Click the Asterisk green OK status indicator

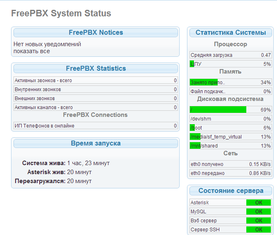[x=259, y=203]
